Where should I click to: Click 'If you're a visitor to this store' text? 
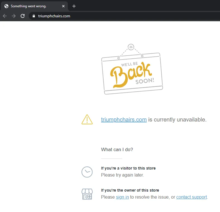tap(128, 168)
